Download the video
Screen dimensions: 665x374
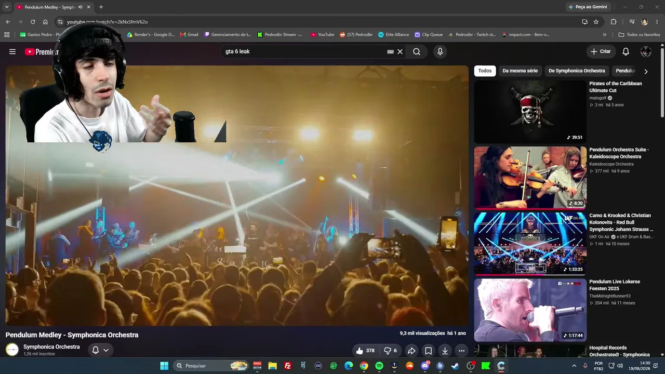(445, 351)
